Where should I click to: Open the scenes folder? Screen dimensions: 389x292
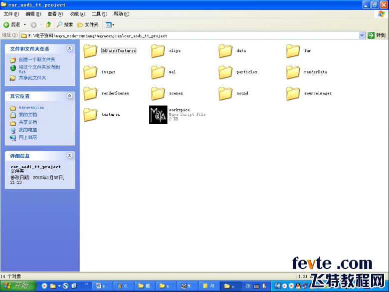pyautogui.click(x=167, y=94)
